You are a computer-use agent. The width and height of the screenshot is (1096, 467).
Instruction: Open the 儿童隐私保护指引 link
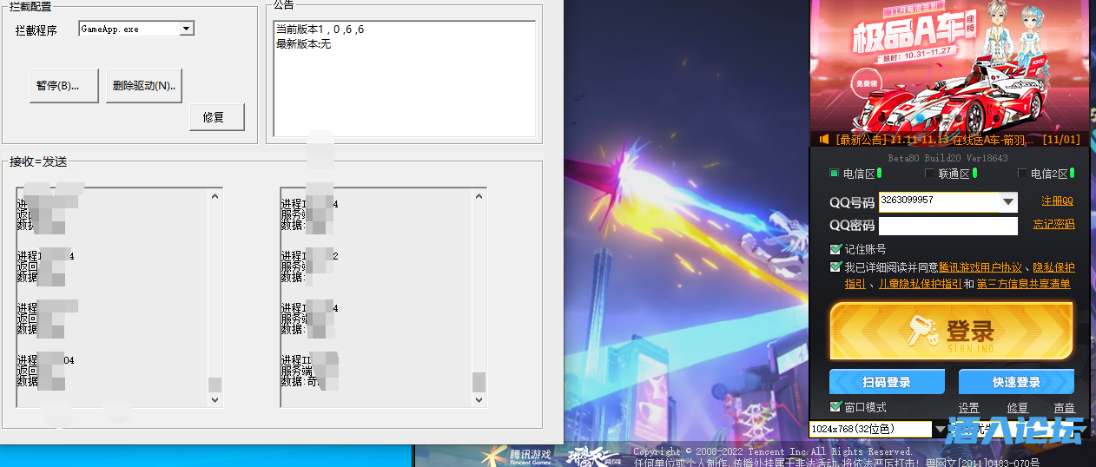point(920,284)
